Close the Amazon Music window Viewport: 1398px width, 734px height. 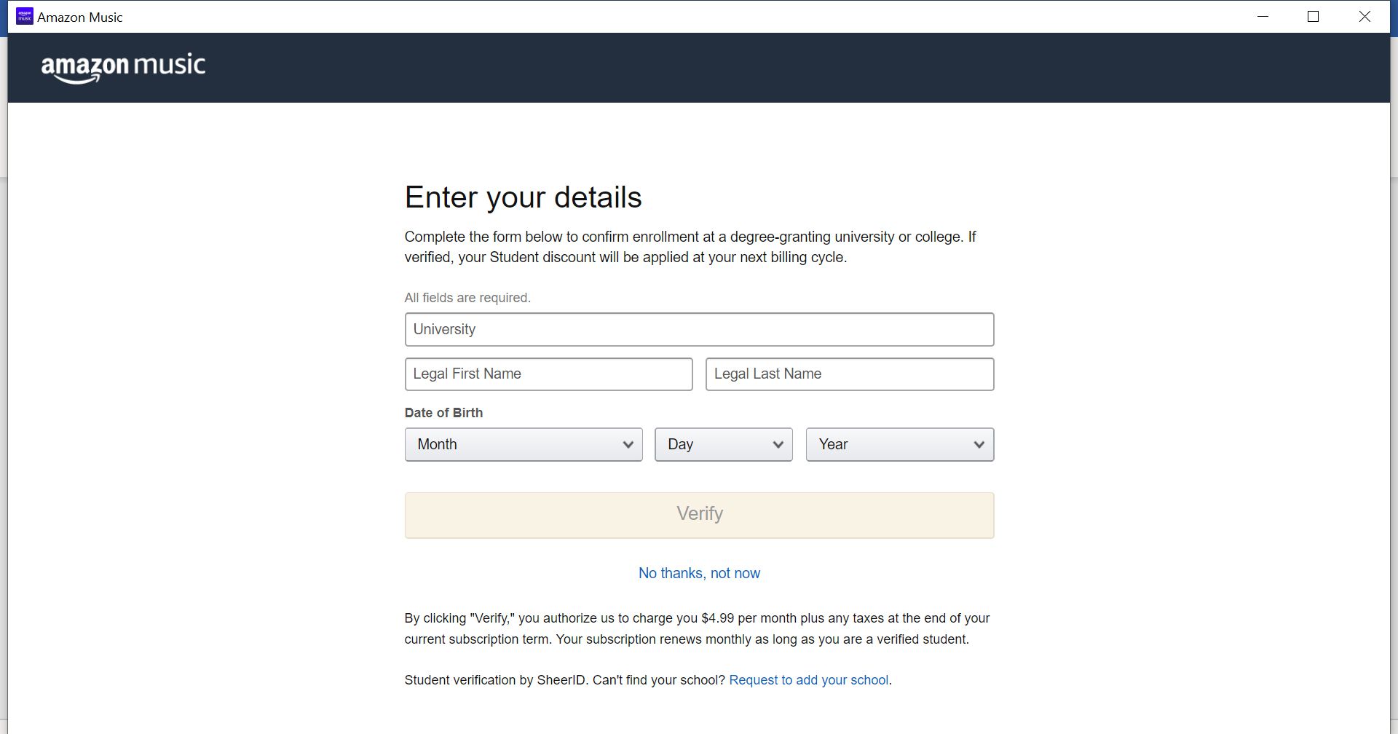coord(1365,16)
